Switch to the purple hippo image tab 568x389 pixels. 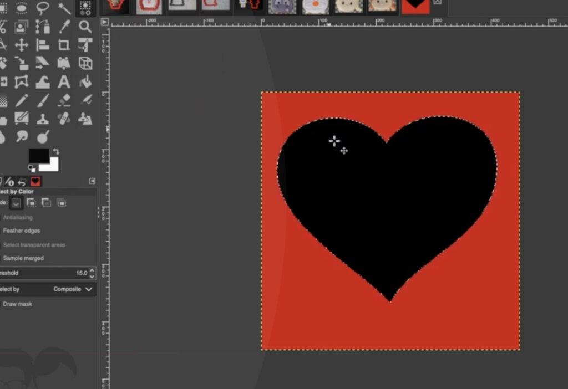click(x=282, y=7)
